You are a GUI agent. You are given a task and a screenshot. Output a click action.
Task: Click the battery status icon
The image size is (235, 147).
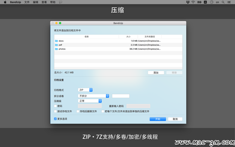click(199, 2)
